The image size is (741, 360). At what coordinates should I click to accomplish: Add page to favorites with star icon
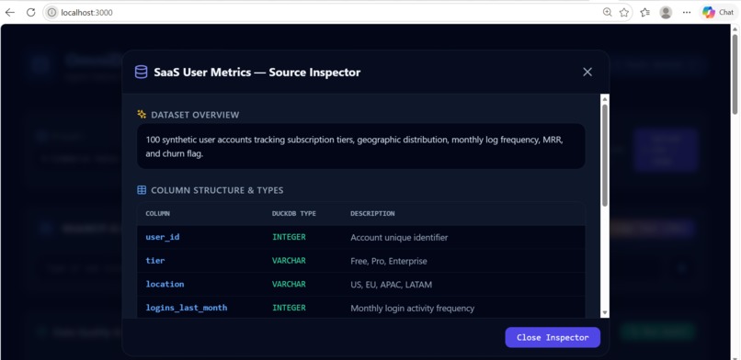(x=624, y=13)
